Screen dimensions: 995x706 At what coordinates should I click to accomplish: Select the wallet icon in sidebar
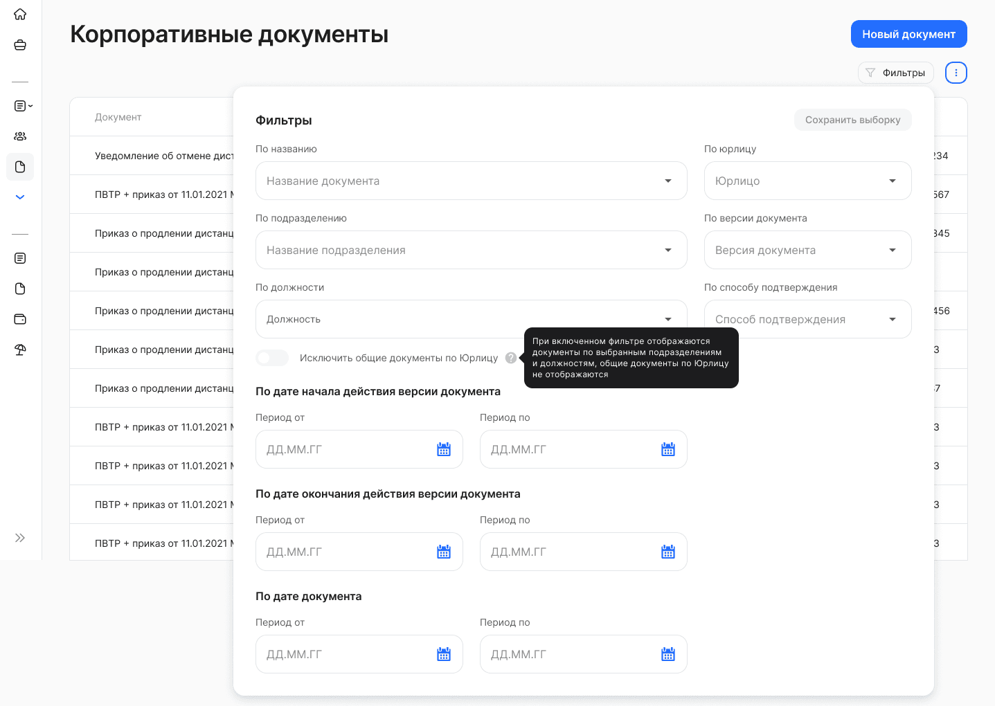click(x=20, y=319)
